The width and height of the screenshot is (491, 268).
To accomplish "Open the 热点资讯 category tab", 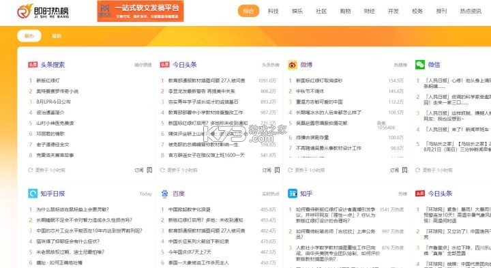I will [x=471, y=12].
